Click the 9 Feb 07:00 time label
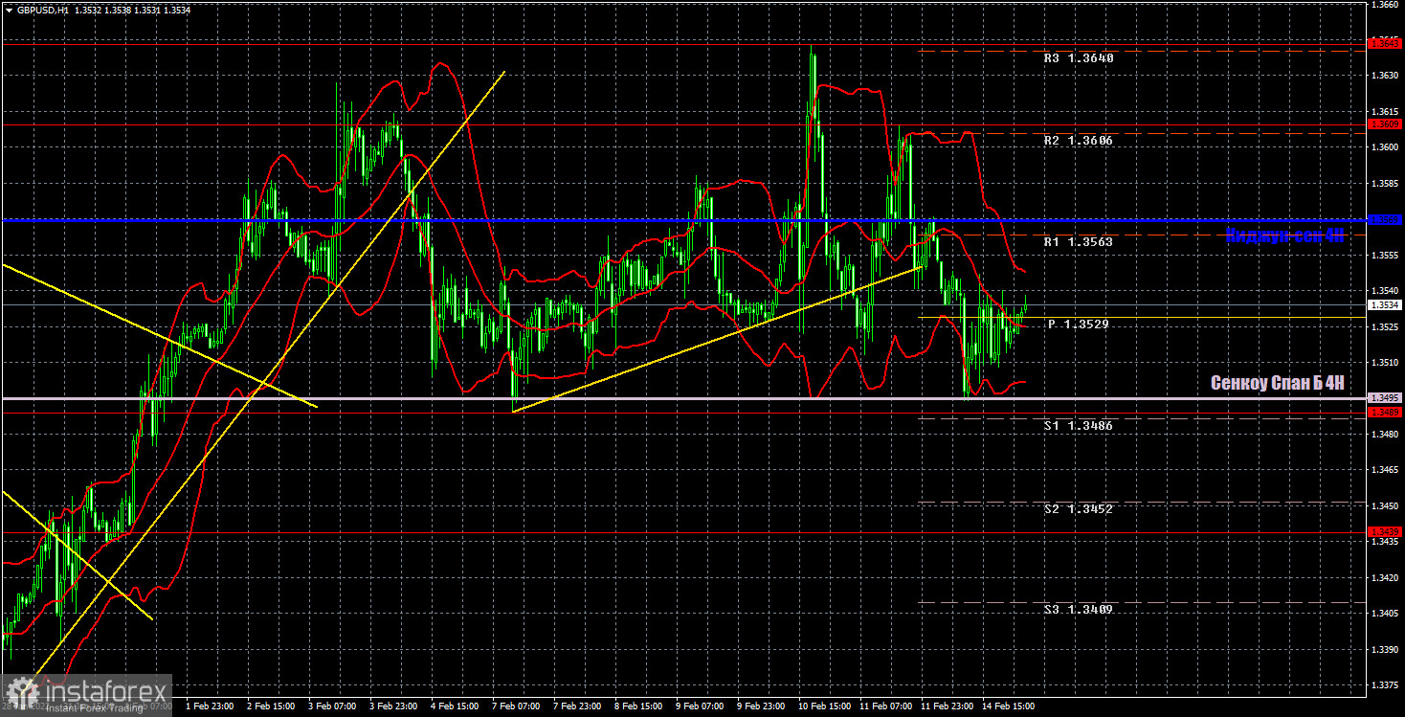This screenshot has width=1405, height=717. tap(699, 706)
